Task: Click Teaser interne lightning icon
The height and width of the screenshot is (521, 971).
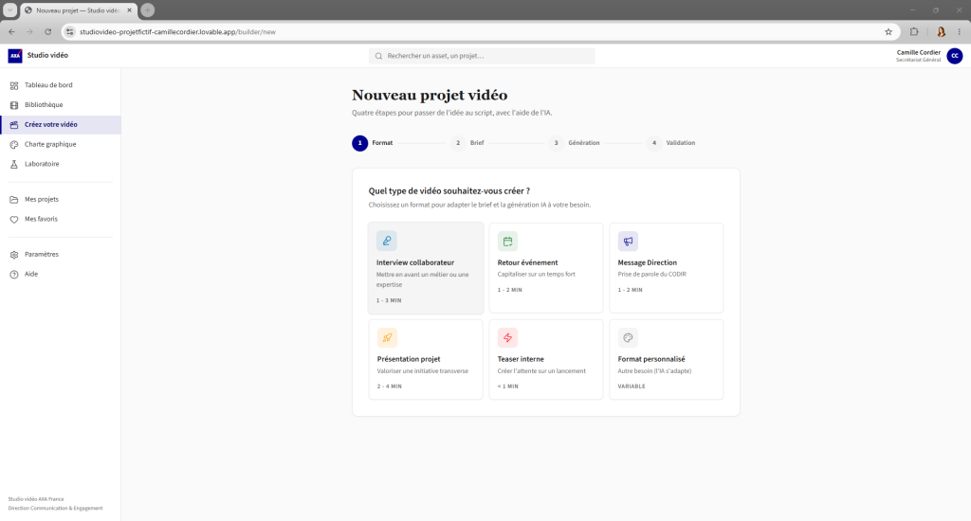Action: [508, 338]
